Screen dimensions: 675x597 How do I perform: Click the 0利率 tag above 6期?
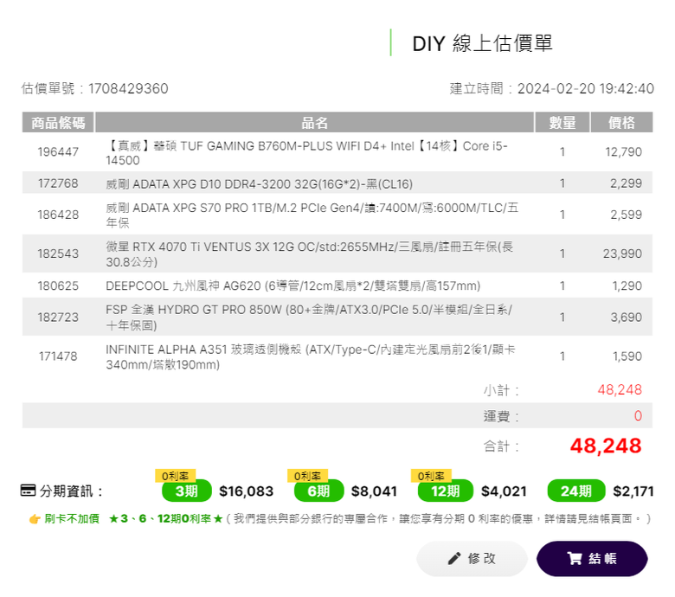307,476
